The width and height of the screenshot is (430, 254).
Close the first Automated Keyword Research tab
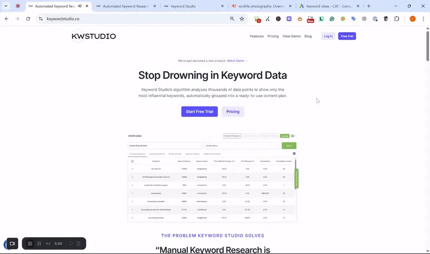point(87,6)
